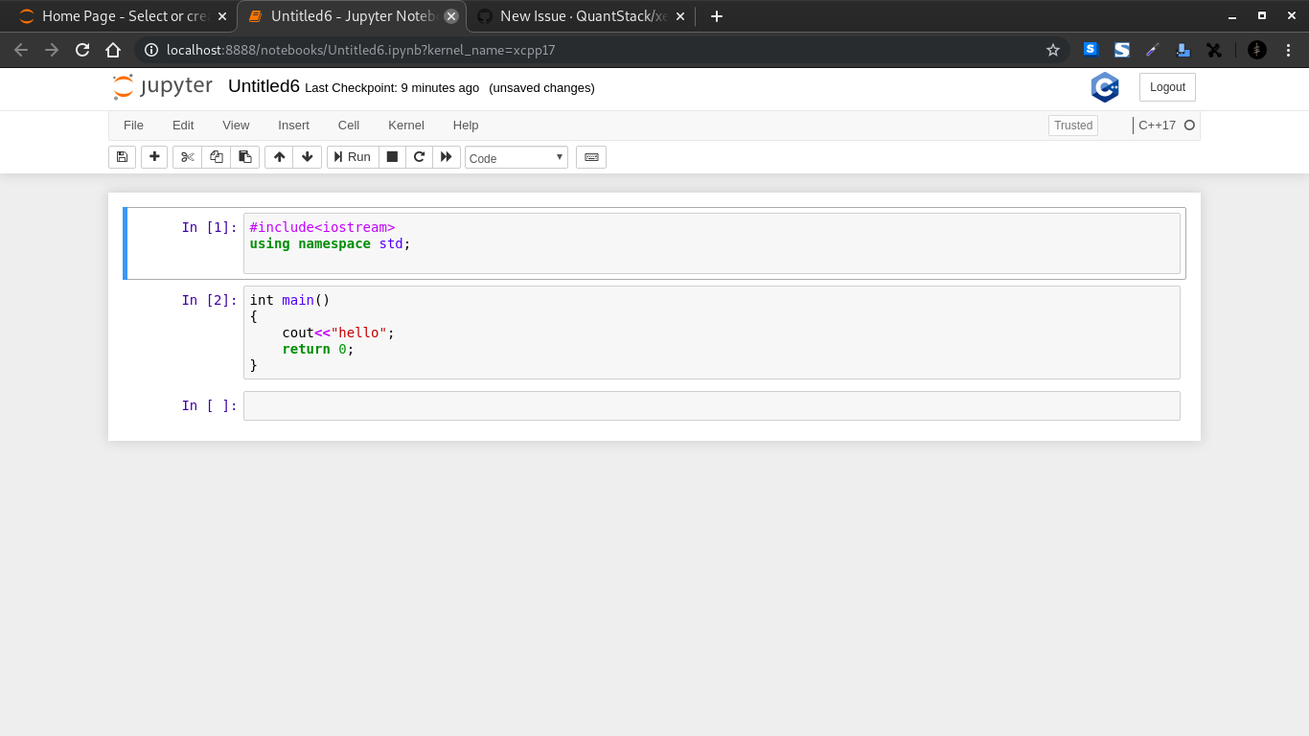Open the keyboard shortcuts palette
Image resolution: width=1309 pixels, height=736 pixels.
click(x=590, y=156)
